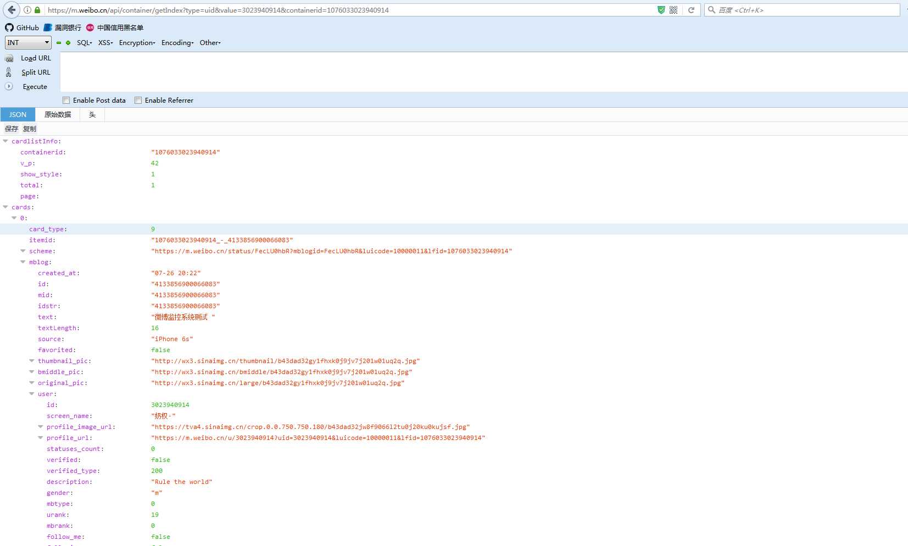
Task: Toggle the scheme node arrow
Action: click(23, 251)
